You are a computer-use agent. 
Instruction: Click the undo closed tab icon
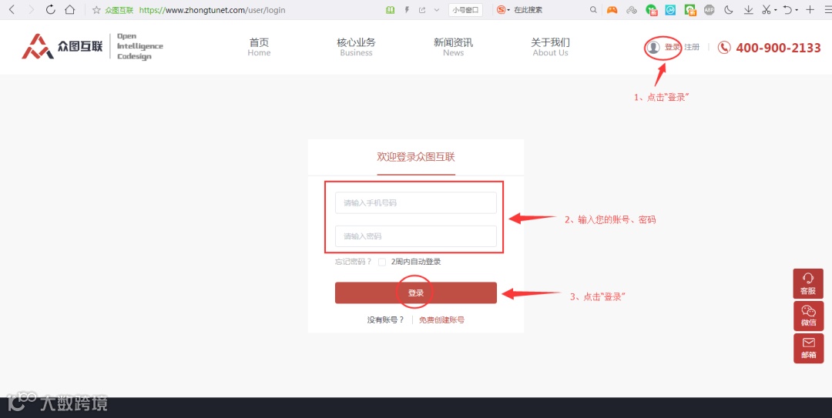pyautogui.click(x=788, y=10)
